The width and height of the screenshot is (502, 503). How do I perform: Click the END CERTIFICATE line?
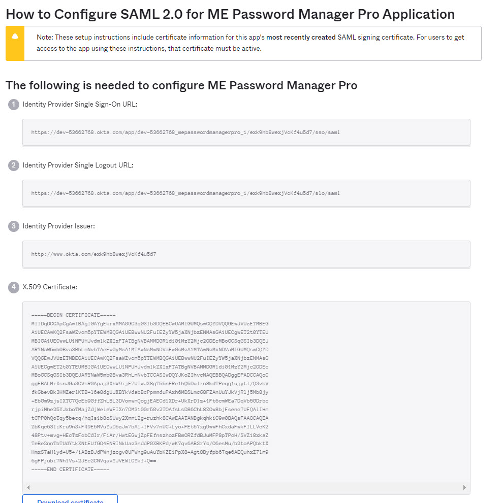70,470
